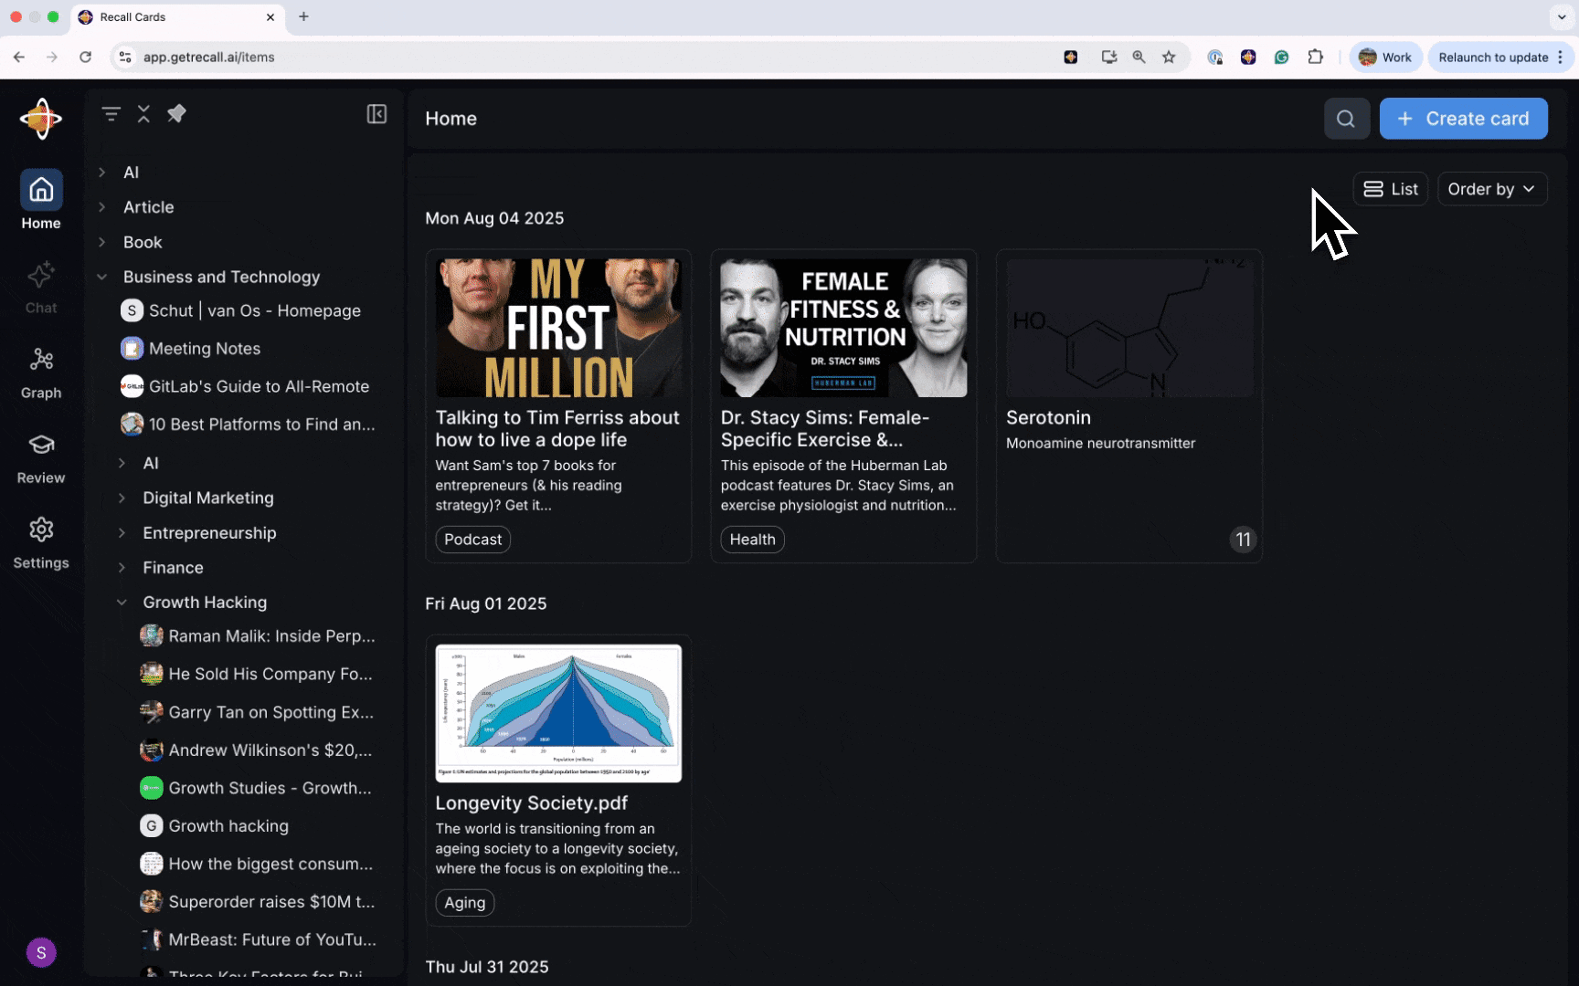Open Serotonin molecule thumbnail

point(1129,328)
